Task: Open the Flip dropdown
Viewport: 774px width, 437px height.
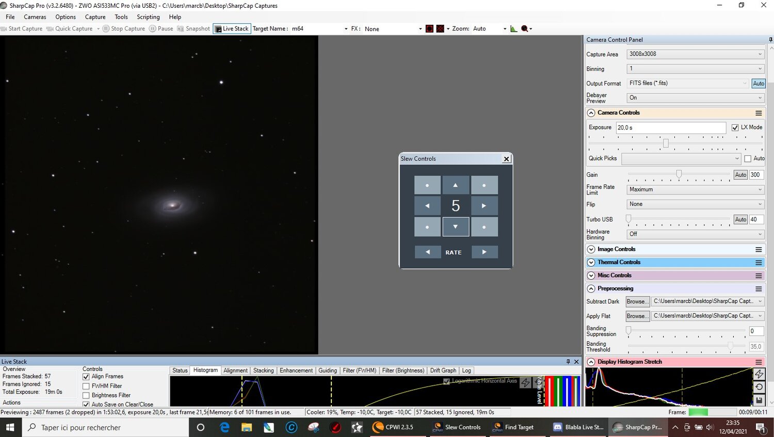Action: click(695, 204)
